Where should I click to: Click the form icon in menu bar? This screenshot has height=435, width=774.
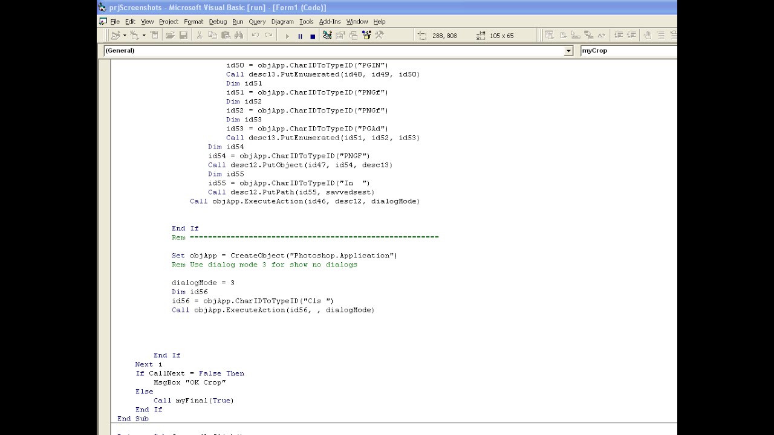[x=103, y=22]
